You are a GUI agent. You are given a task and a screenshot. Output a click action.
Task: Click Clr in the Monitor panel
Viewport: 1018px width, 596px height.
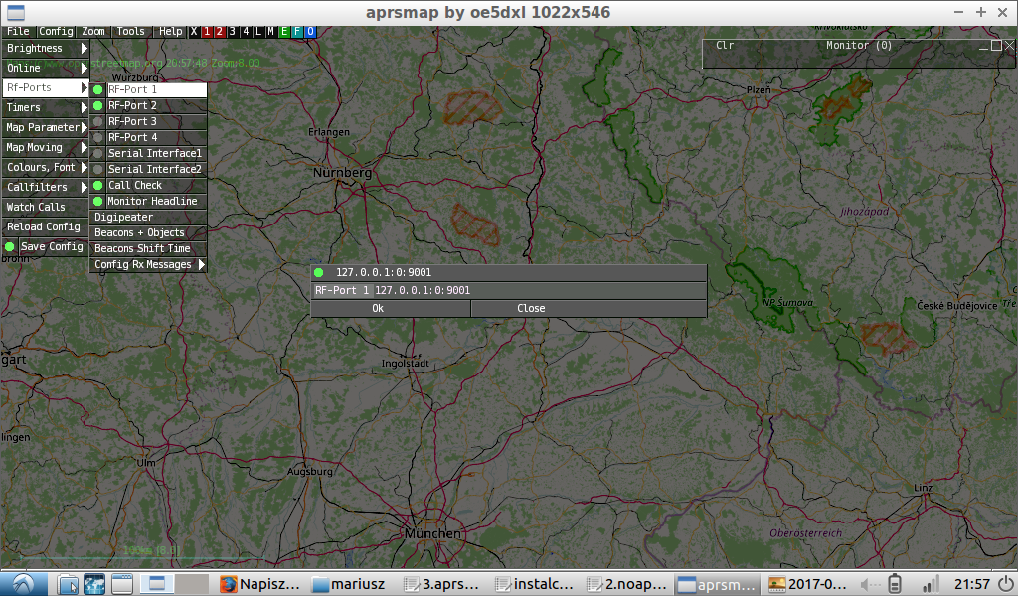725,45
